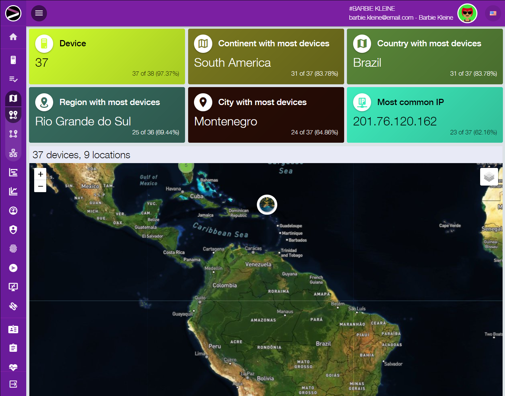
Task: Go to Home in the sidebar
Action: pyautogui.click(x=13, y=37)
